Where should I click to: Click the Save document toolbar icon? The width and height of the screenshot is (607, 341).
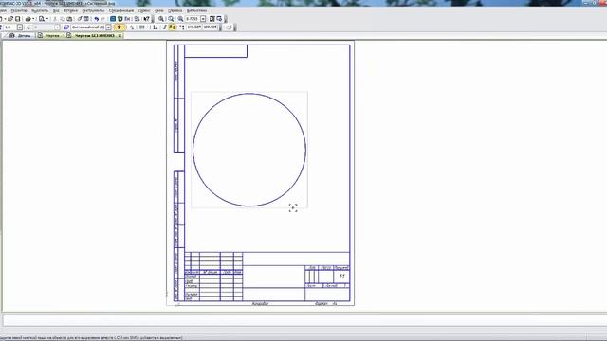[17, 19]
